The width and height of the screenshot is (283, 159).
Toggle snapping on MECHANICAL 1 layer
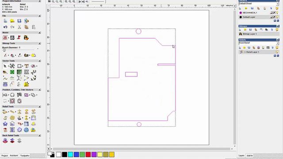(x=274, y=13)
